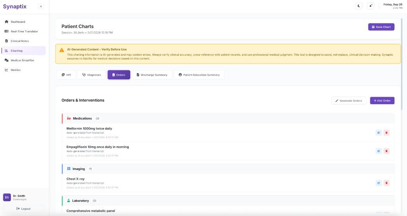Click the Save Chart button

[x=381, y=27]
